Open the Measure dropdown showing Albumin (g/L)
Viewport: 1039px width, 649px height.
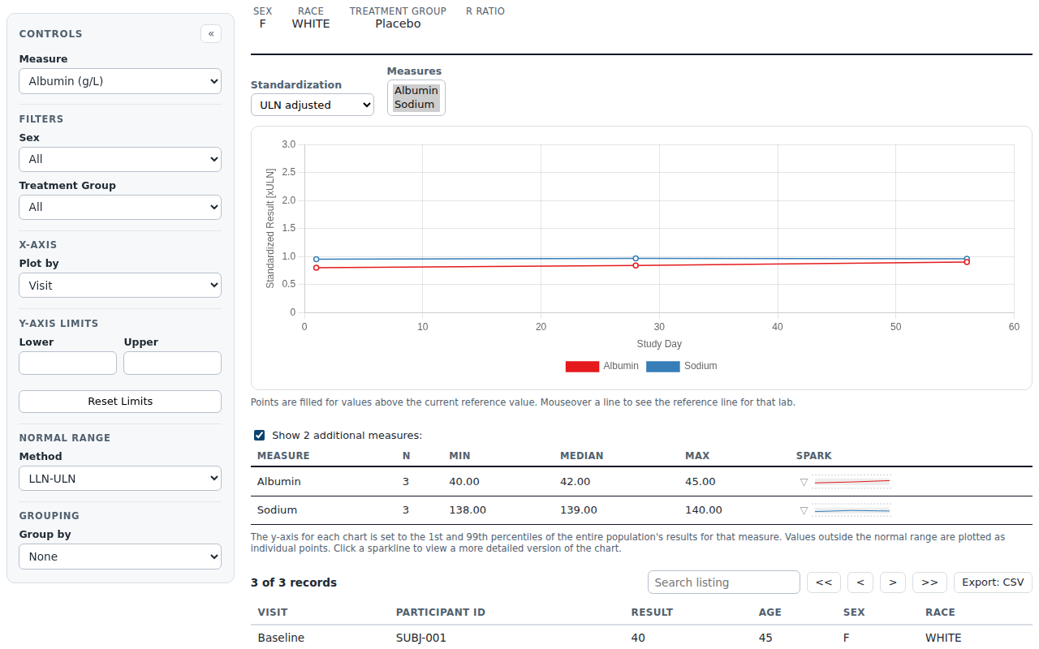120,81
